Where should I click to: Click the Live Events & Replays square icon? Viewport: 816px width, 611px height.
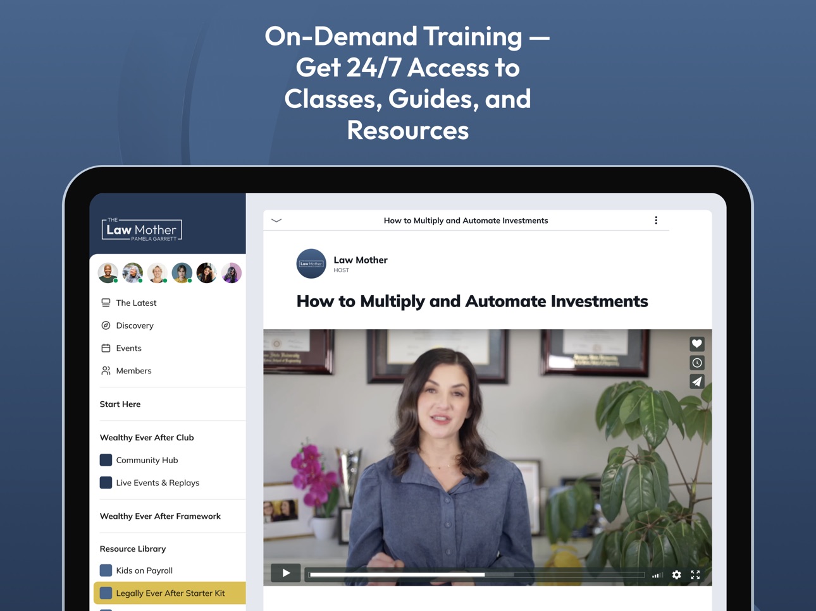click(106, 483)
